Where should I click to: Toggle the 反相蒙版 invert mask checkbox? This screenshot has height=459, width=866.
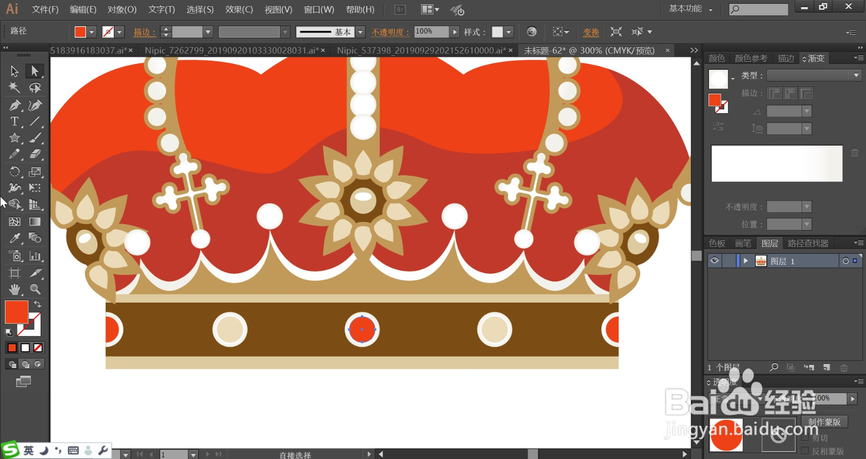point(805,451)
